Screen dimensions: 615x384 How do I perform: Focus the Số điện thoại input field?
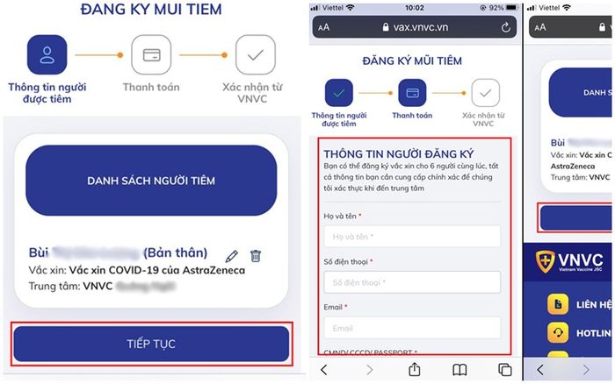pyautogui.click(x=412, y=282)
